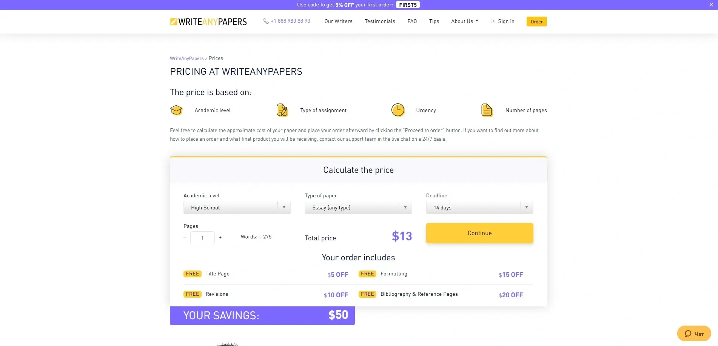Increase pages with the plus stepper
The width and height of the screenshot is (718, 346).
tap(220, 237)
